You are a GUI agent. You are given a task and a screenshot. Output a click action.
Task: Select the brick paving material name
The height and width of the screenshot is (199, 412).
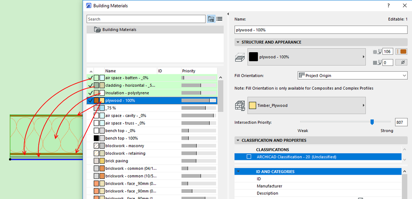coord(117,161)
